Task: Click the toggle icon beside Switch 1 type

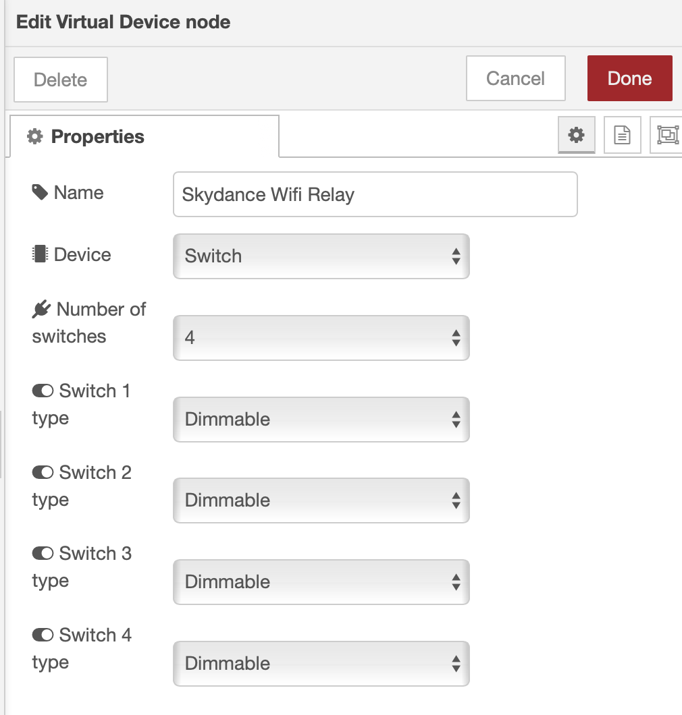Action: [x=43, y=391]
